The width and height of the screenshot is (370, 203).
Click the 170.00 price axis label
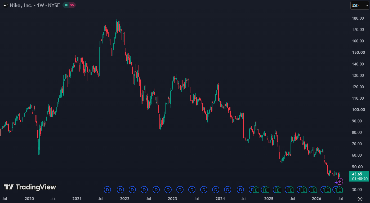pos(358,30)
